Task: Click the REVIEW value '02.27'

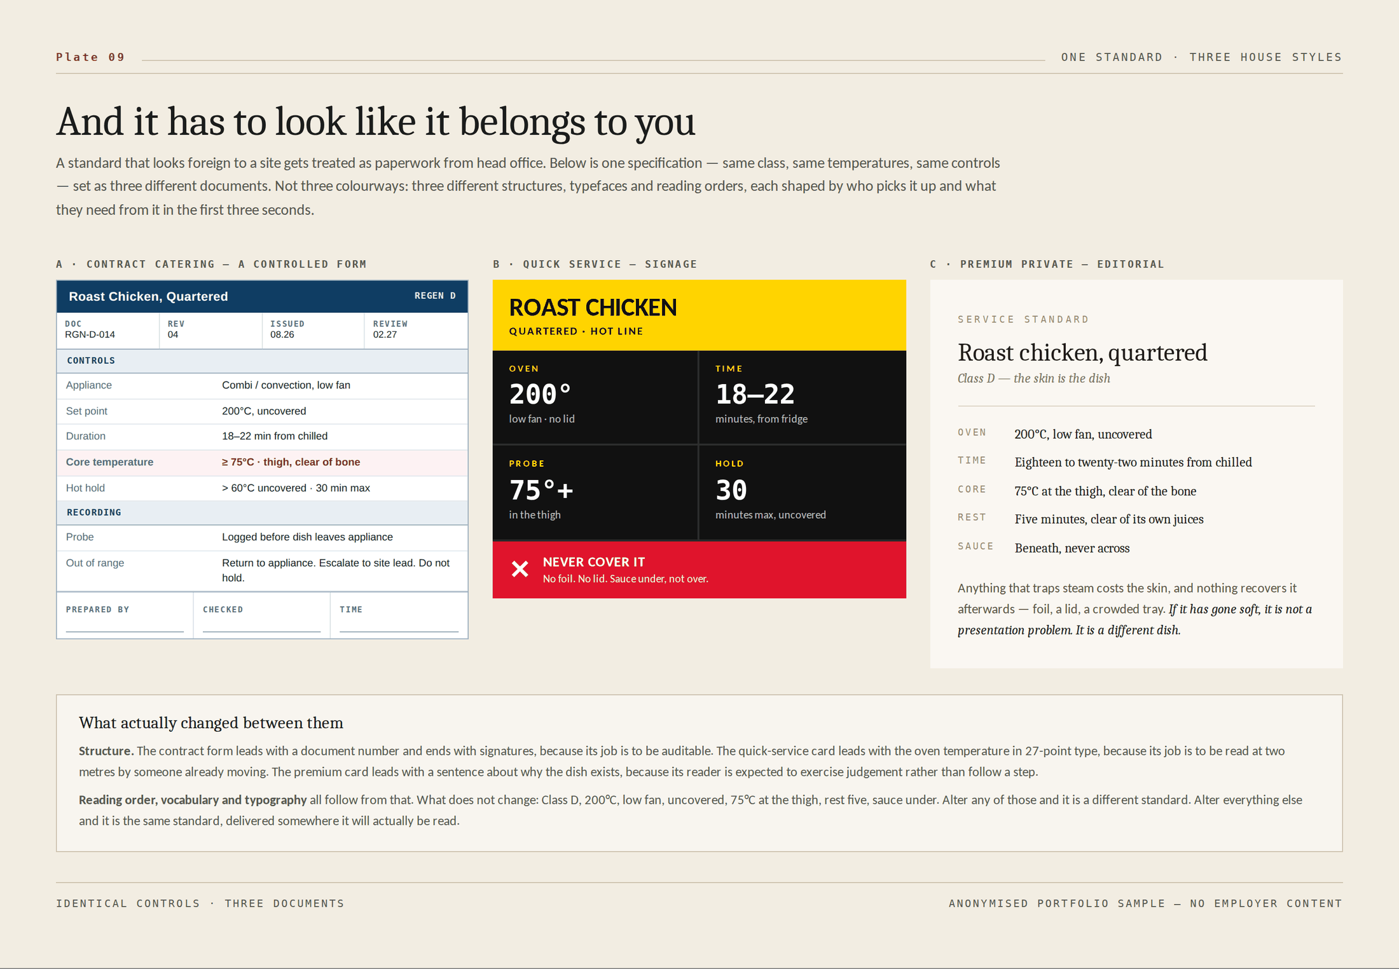Action: tap(385, 334)
